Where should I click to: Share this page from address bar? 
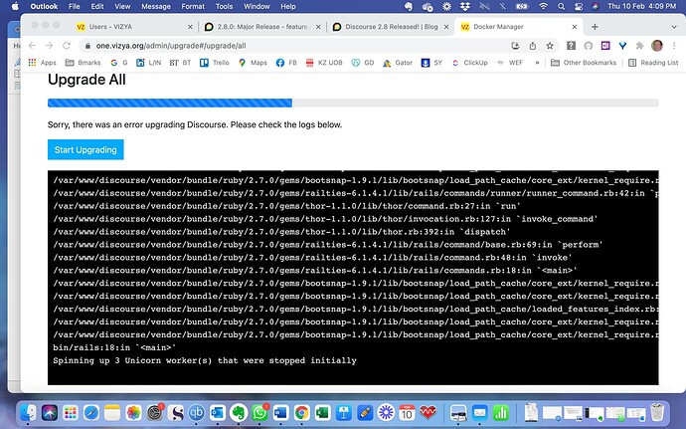533,46
